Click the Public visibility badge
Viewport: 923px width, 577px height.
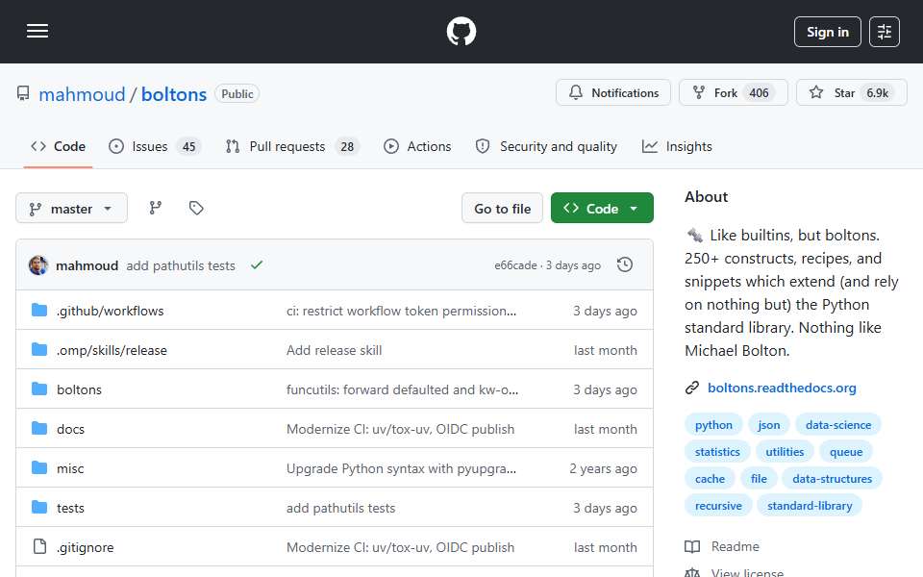pos(237,93)
